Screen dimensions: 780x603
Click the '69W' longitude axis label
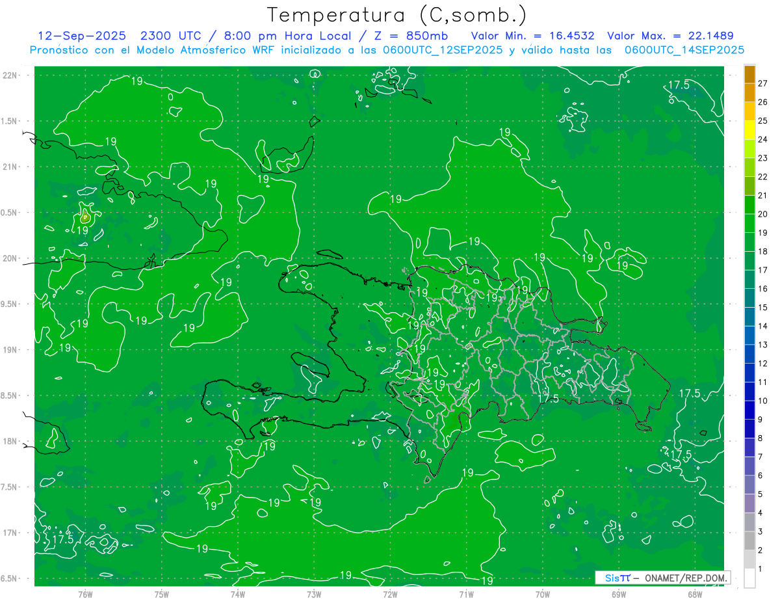[619, 595]
